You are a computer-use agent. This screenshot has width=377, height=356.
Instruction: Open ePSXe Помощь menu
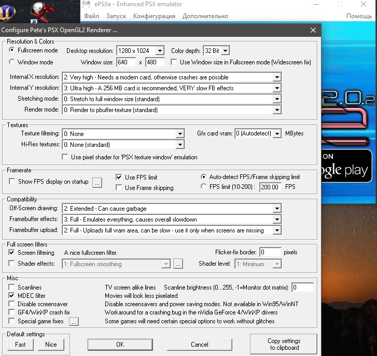[359, 16]
